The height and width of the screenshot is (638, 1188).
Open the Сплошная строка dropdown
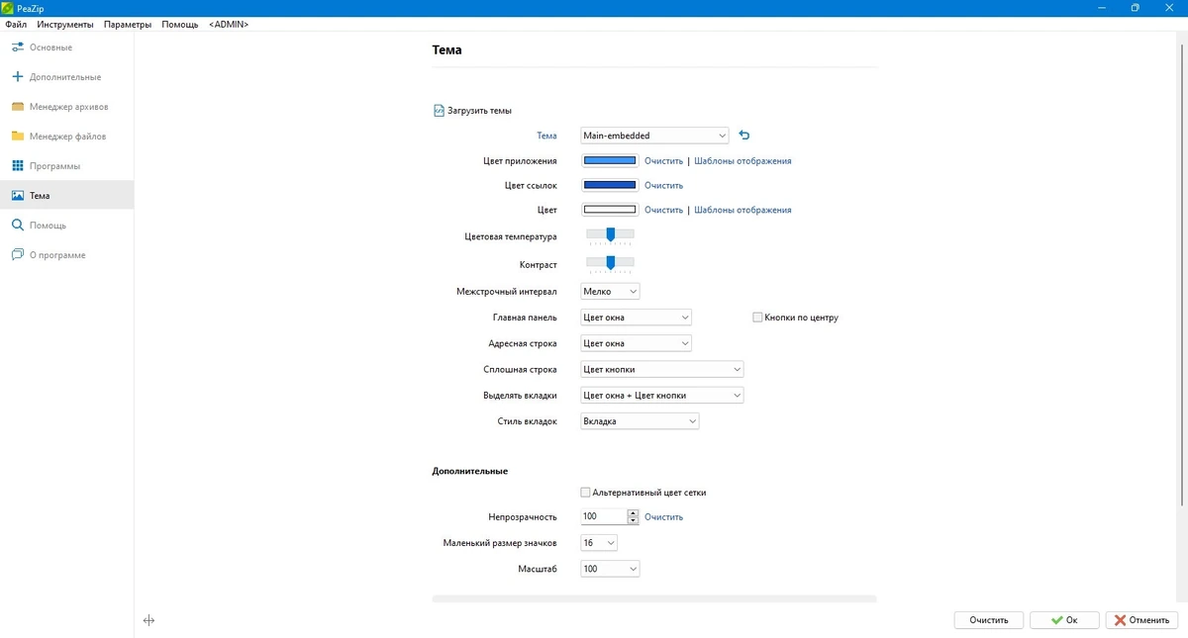pyautogui.click(x=661, y=369)
